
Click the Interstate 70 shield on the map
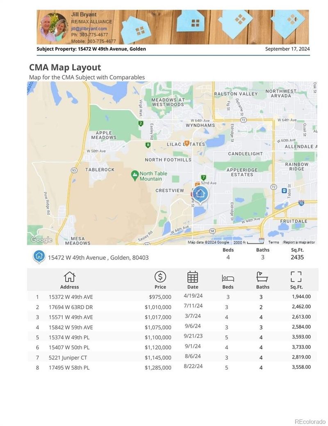coord(301,202)
